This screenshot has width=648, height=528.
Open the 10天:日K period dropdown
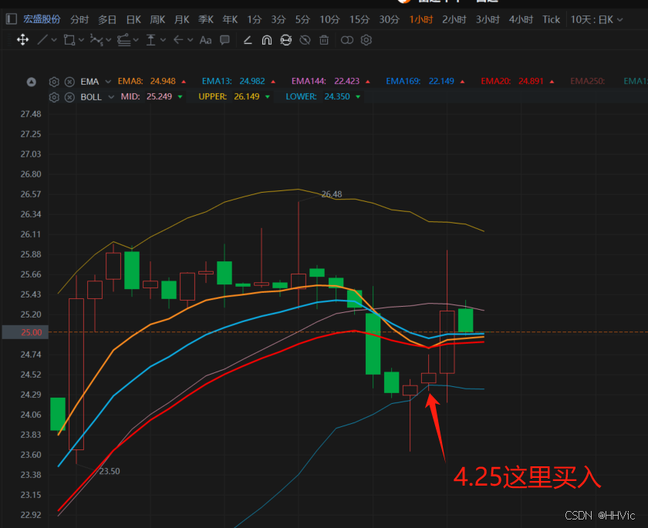[596, 19]
